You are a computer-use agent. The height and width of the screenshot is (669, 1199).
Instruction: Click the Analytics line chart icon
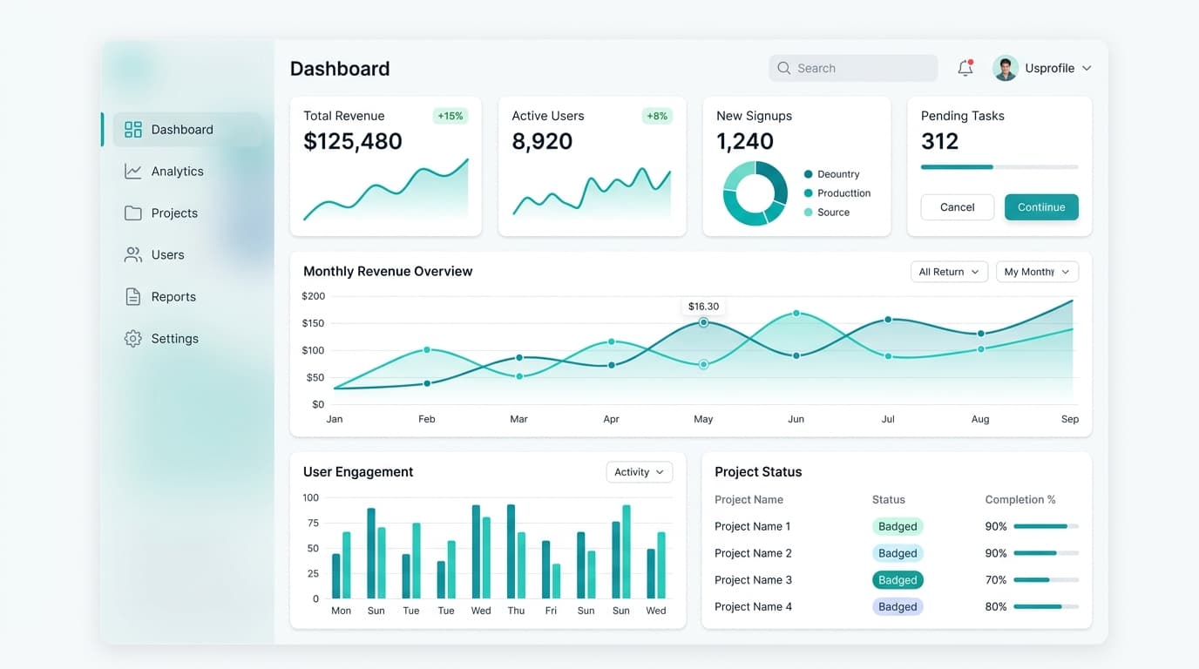133,172
